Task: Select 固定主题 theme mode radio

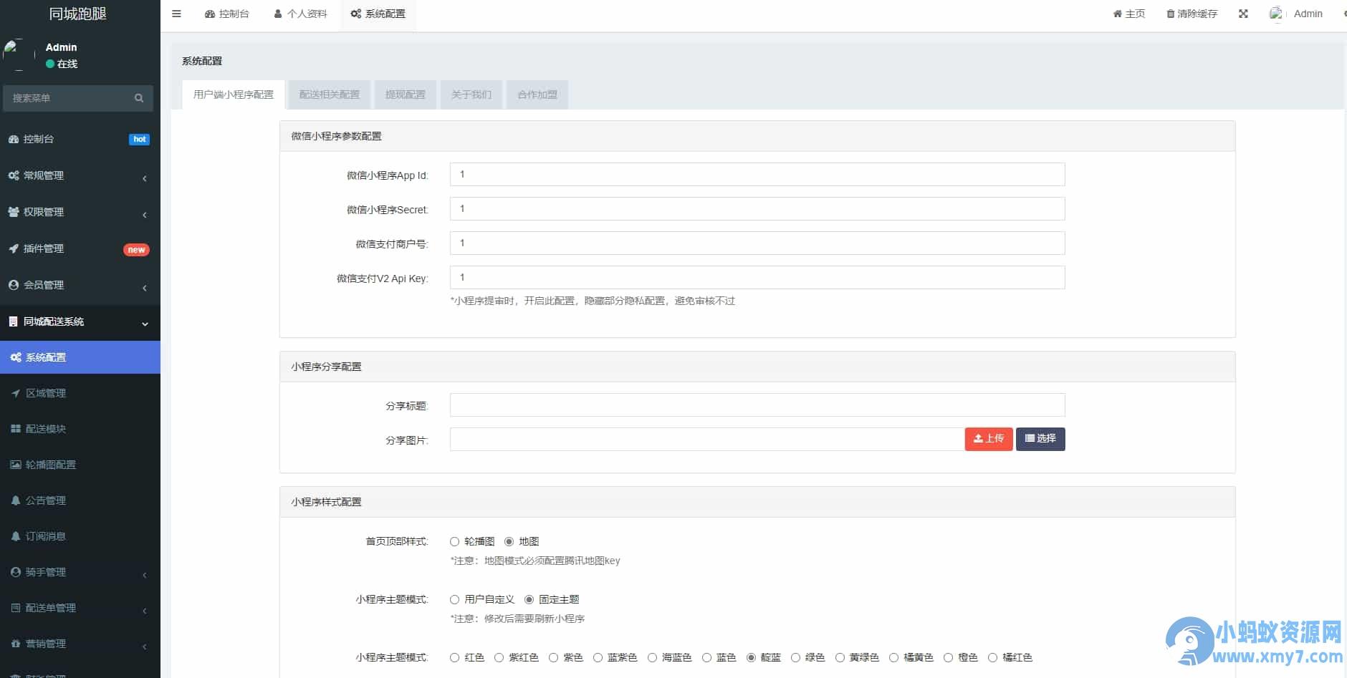Action: tap(529, 599)
